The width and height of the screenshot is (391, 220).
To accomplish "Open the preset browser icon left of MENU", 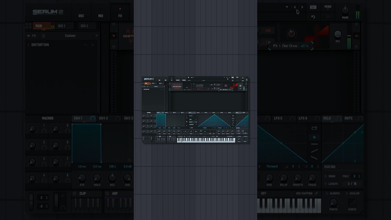I will [x=233, y=77].
